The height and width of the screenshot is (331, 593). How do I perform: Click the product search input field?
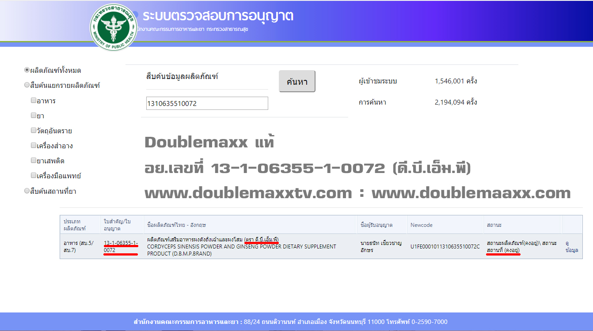(207, 103)
